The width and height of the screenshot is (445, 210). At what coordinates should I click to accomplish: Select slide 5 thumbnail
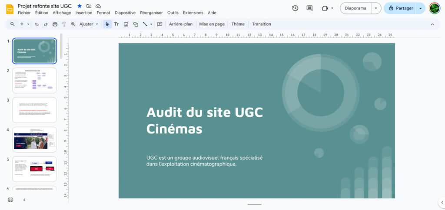[34, 169]
